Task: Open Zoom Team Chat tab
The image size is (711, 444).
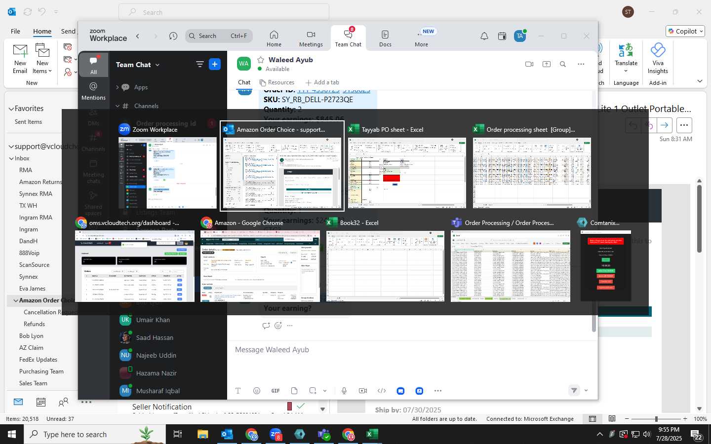Action: (348, 38)
